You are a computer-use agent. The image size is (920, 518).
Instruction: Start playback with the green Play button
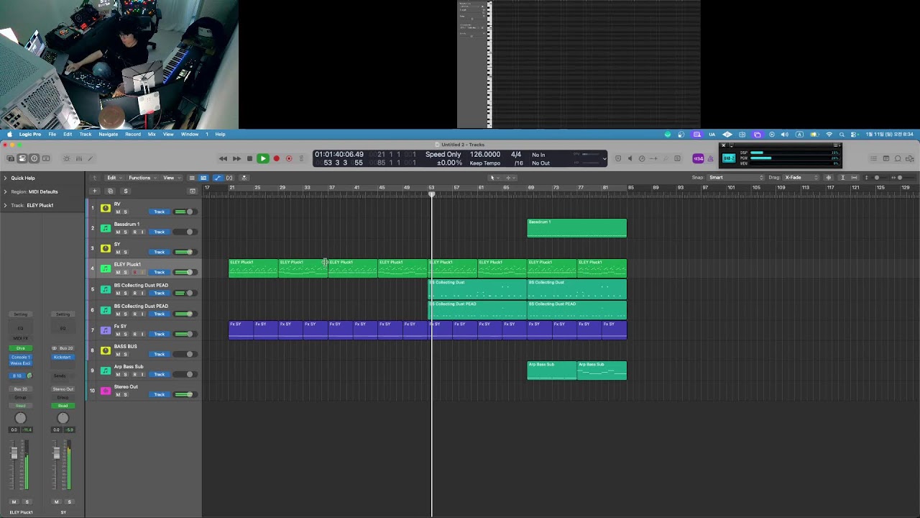[x=262, y=158]
